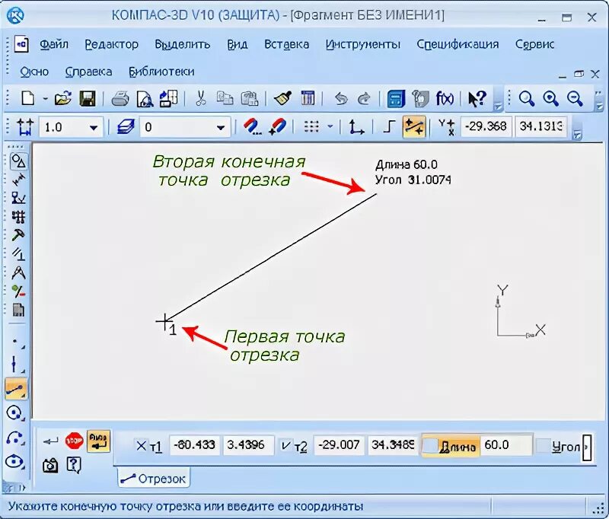
Task: Open grid settings dropdown arrow
Action: (x=330, y=126)
